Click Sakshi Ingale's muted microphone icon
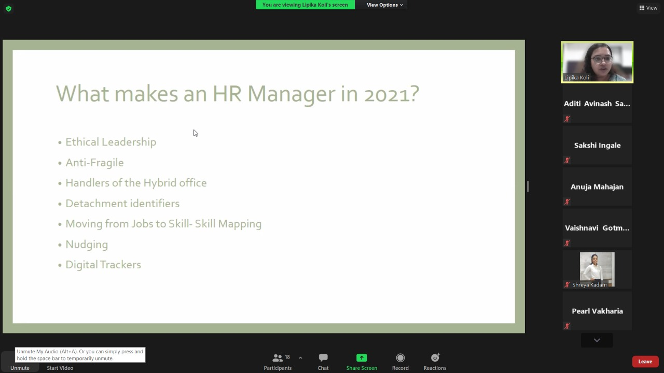This screenshot has width=664, height=373. click(567, 160)
